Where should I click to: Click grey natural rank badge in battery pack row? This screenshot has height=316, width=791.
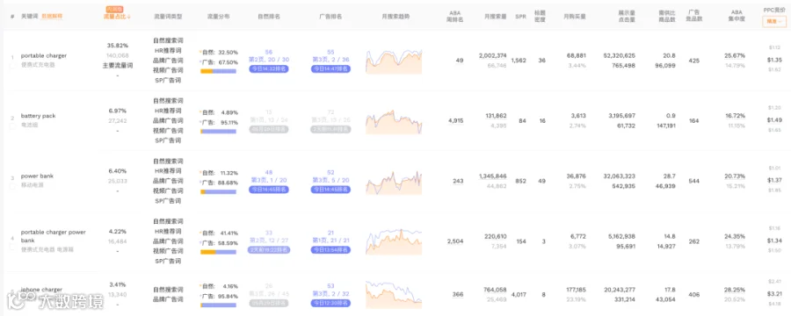(x=268, y=129)
